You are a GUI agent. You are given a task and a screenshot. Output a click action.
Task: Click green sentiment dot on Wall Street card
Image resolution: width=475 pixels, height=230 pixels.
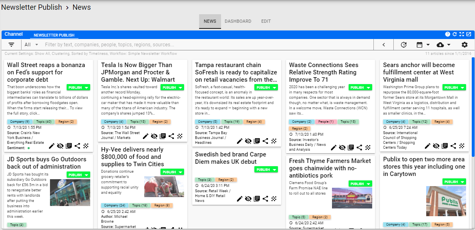28,148
